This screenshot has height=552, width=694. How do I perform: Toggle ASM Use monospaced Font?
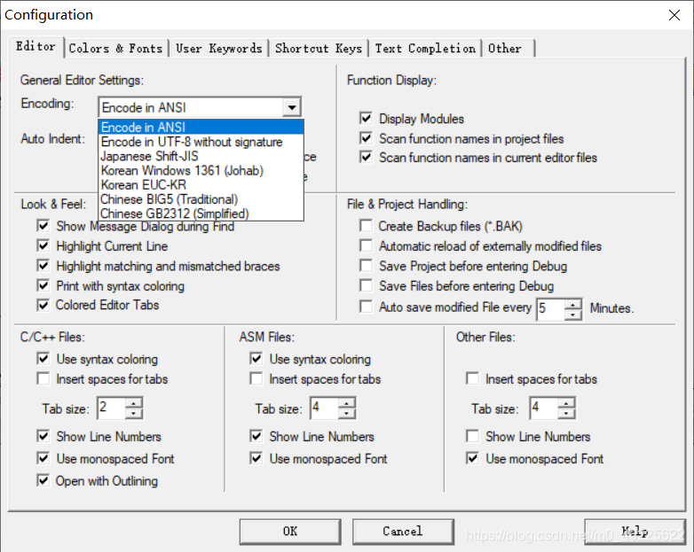click(256, 458)
